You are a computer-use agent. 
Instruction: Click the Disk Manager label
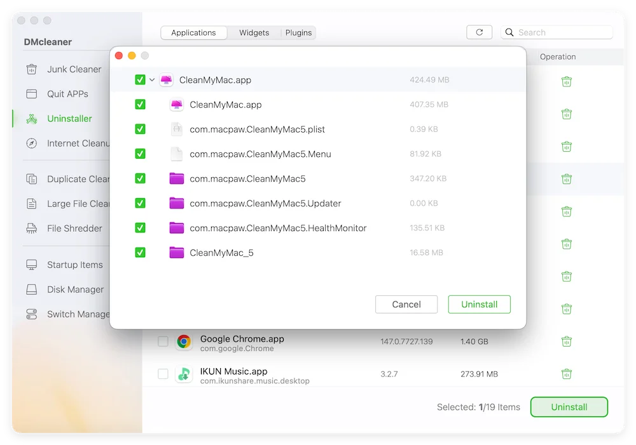click(76, 289)
